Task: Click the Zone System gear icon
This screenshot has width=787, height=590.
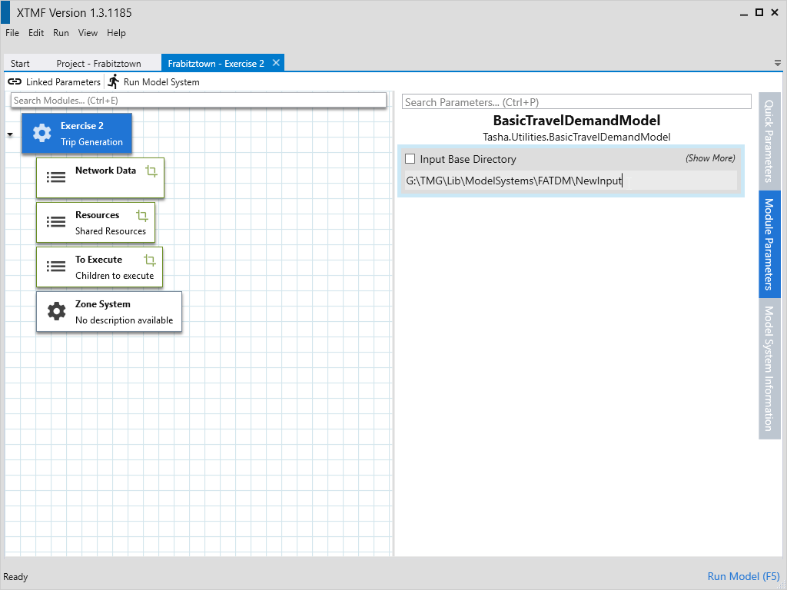Action: (56, 311)
